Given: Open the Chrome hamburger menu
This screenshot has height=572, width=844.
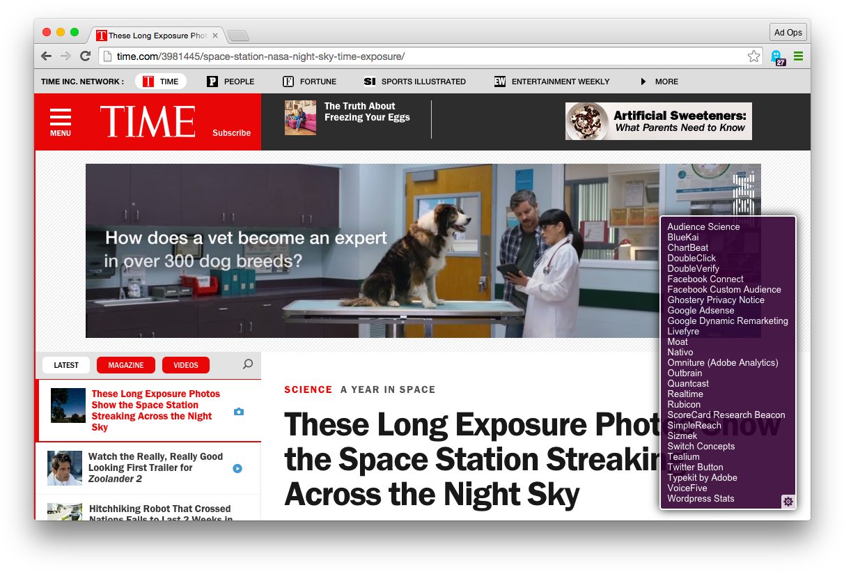Looking at the screenshot, I should [x=798, y=56].
